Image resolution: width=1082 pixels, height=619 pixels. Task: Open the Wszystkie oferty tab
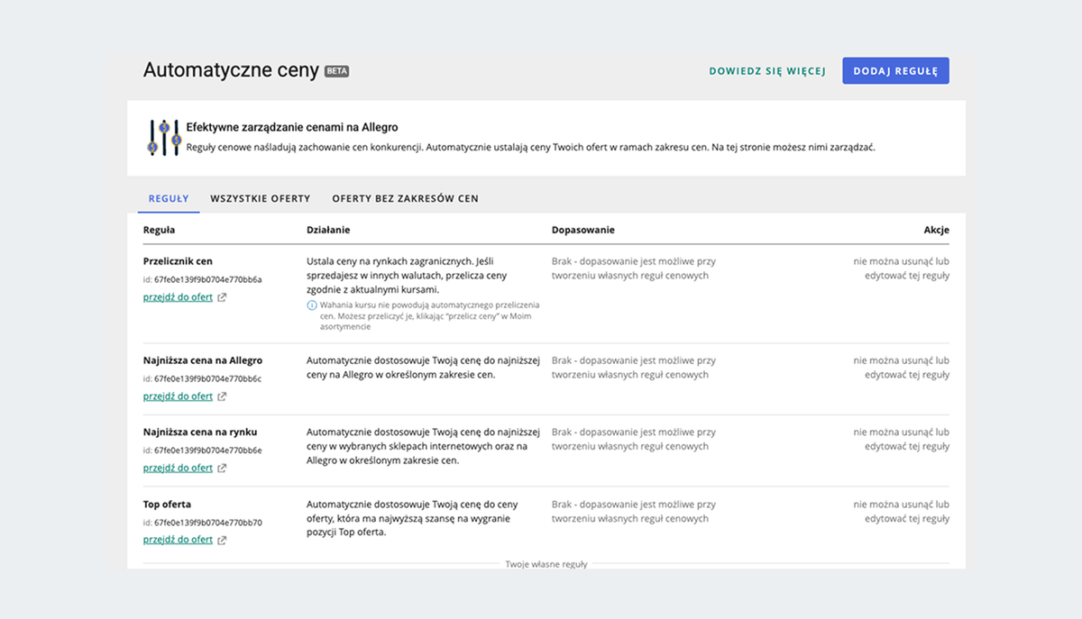click(261, 198)
